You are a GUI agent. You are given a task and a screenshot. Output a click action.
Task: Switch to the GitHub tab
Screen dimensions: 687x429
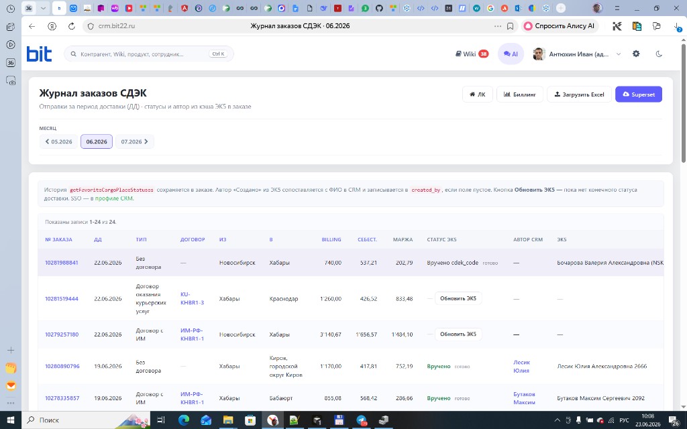click(x=379, y=8)
